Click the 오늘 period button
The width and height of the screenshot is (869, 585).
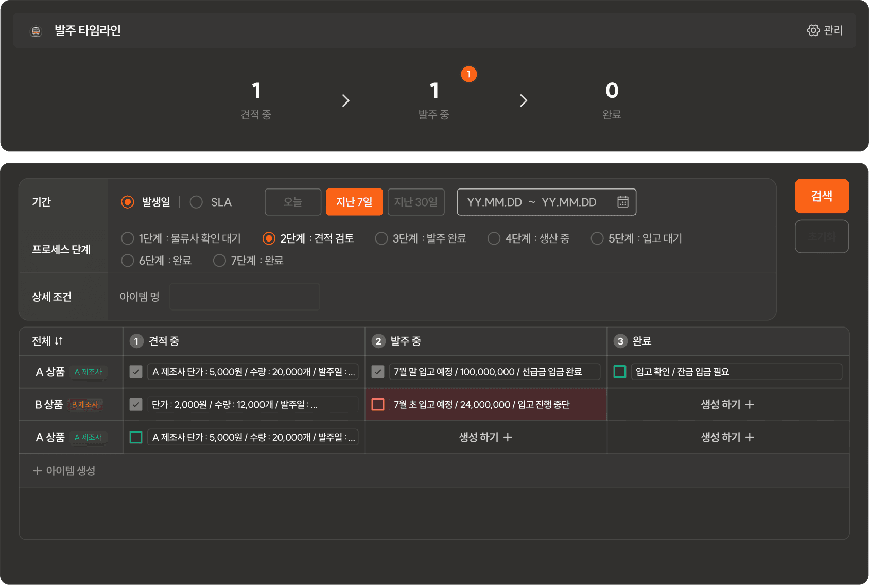[x=293, y=202]
